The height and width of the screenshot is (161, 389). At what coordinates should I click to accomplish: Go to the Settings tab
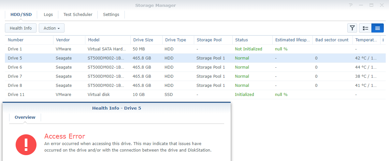click(x=111, y=15)
